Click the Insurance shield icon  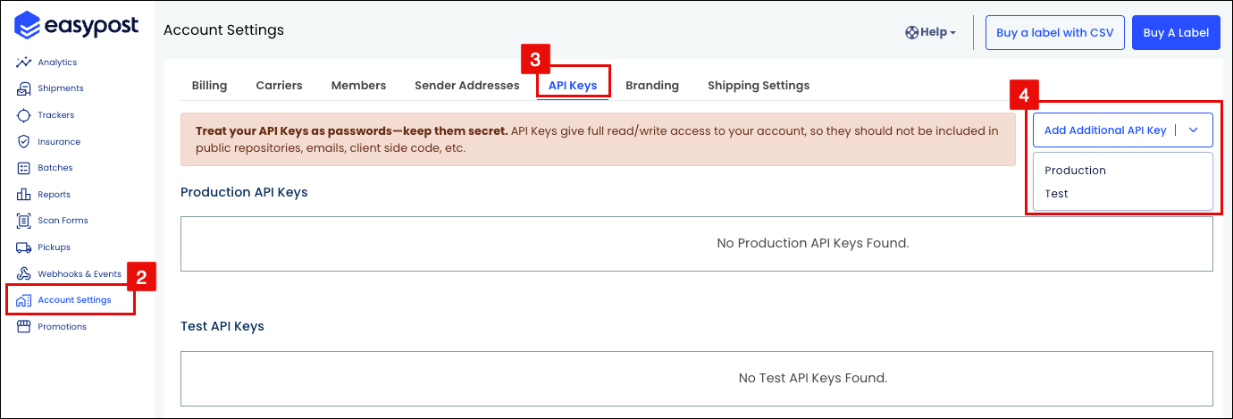pos(24,141)
